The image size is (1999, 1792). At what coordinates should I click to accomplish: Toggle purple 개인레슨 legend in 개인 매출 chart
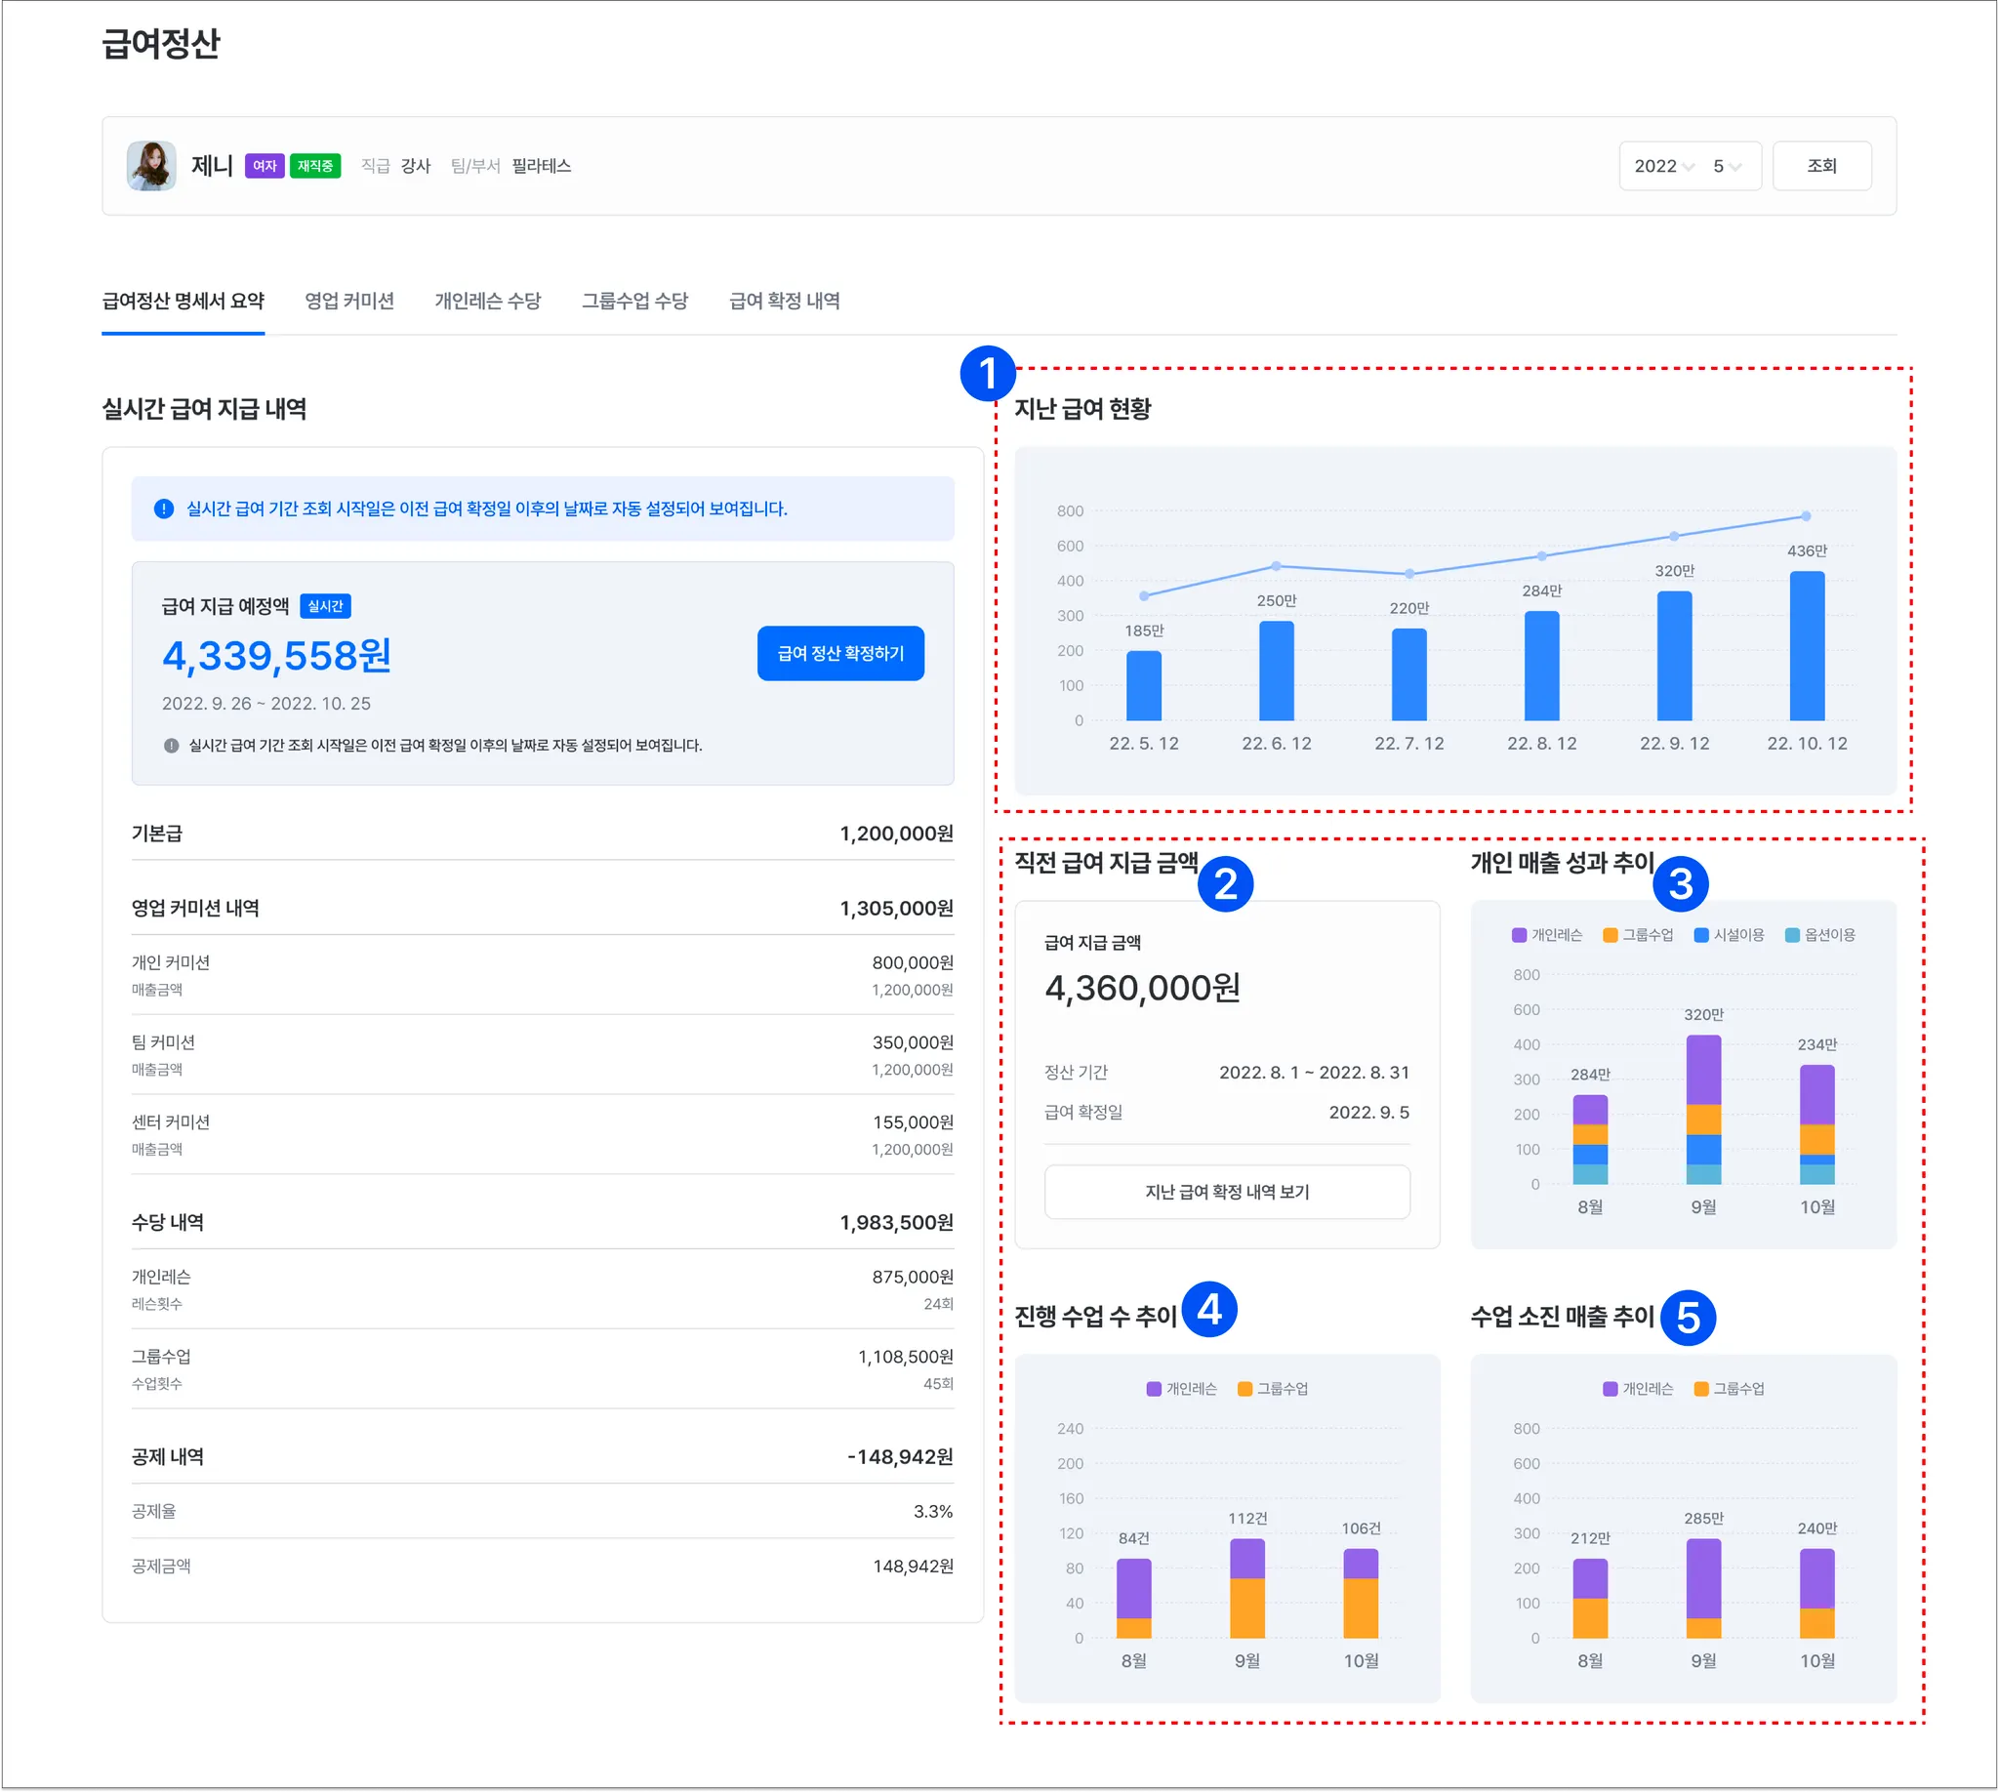point(1520,934)
